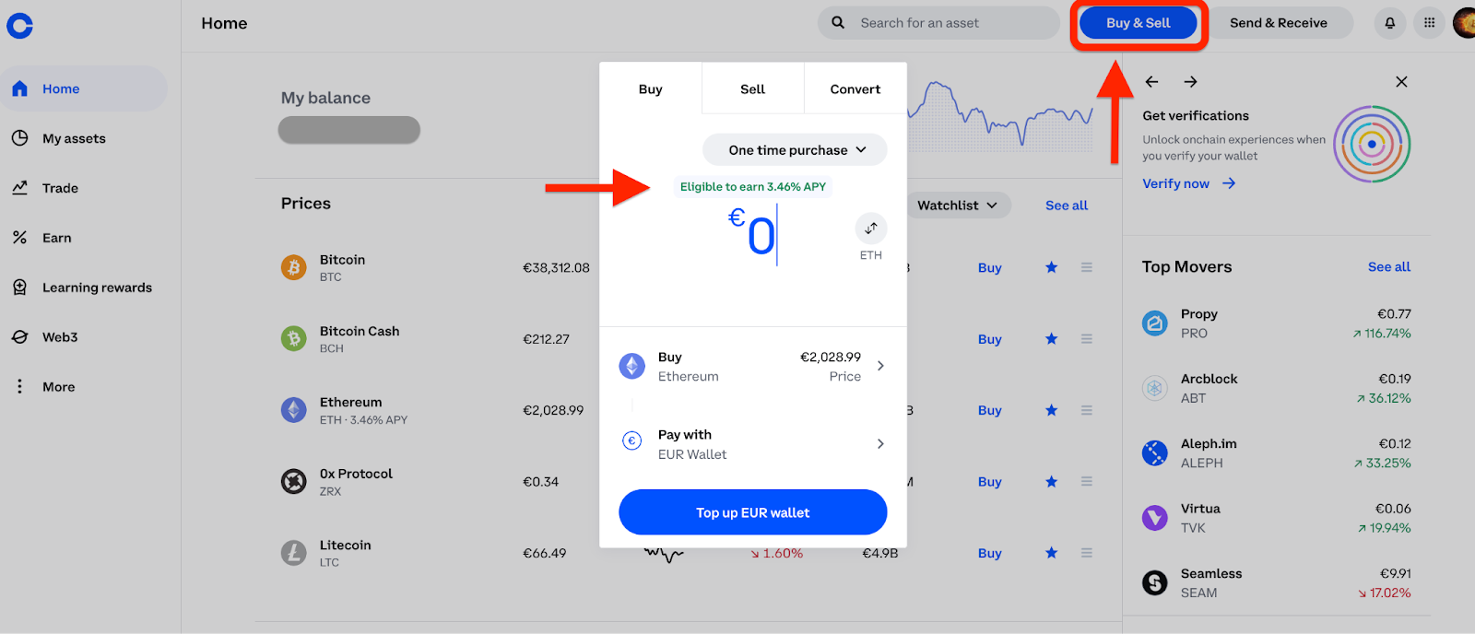Click the Send & Receive button
This screenshot has height=634, width=1475.
point(1278,23)
